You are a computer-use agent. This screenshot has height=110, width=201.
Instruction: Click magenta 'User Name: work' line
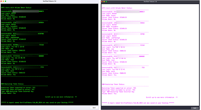(108, 71)
